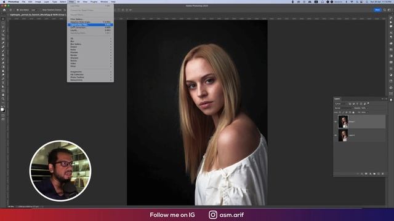The image size is (394, 221).
Task: Expand the Blur Gallery submenu
Action: pos(90,44)
